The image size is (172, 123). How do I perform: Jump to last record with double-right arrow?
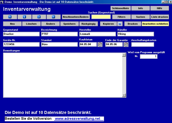click(x=54, y=17)
